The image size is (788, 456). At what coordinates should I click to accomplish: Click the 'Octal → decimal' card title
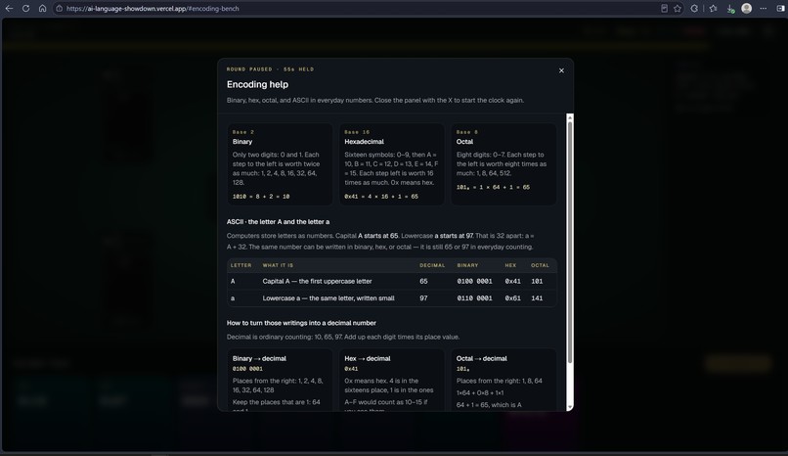tap(481, 358)
